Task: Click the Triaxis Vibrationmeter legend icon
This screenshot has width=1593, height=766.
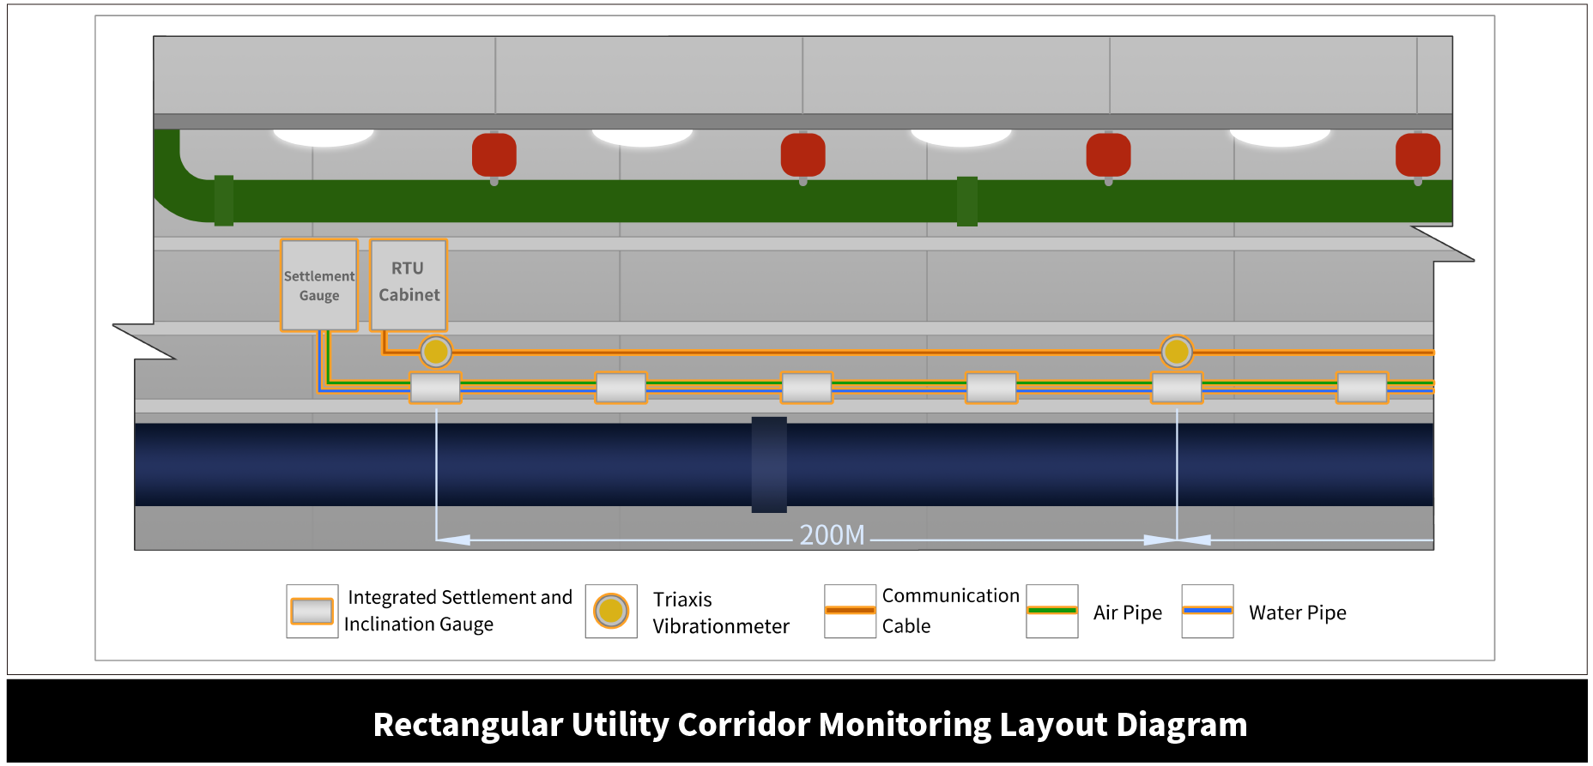Action: pyautogui.click(x=611, y=612)
